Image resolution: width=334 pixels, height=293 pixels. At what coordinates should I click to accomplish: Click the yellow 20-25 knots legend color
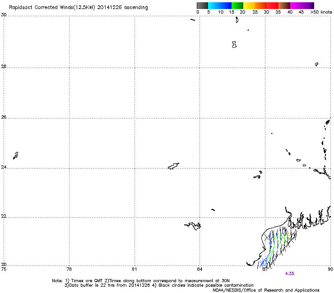(x=249, y=5)
